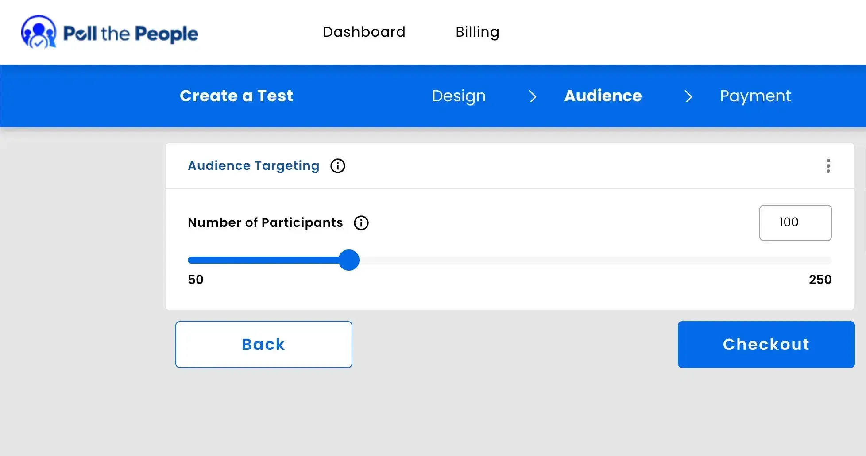Click the chevron arrow between Design and Audience

532,96
